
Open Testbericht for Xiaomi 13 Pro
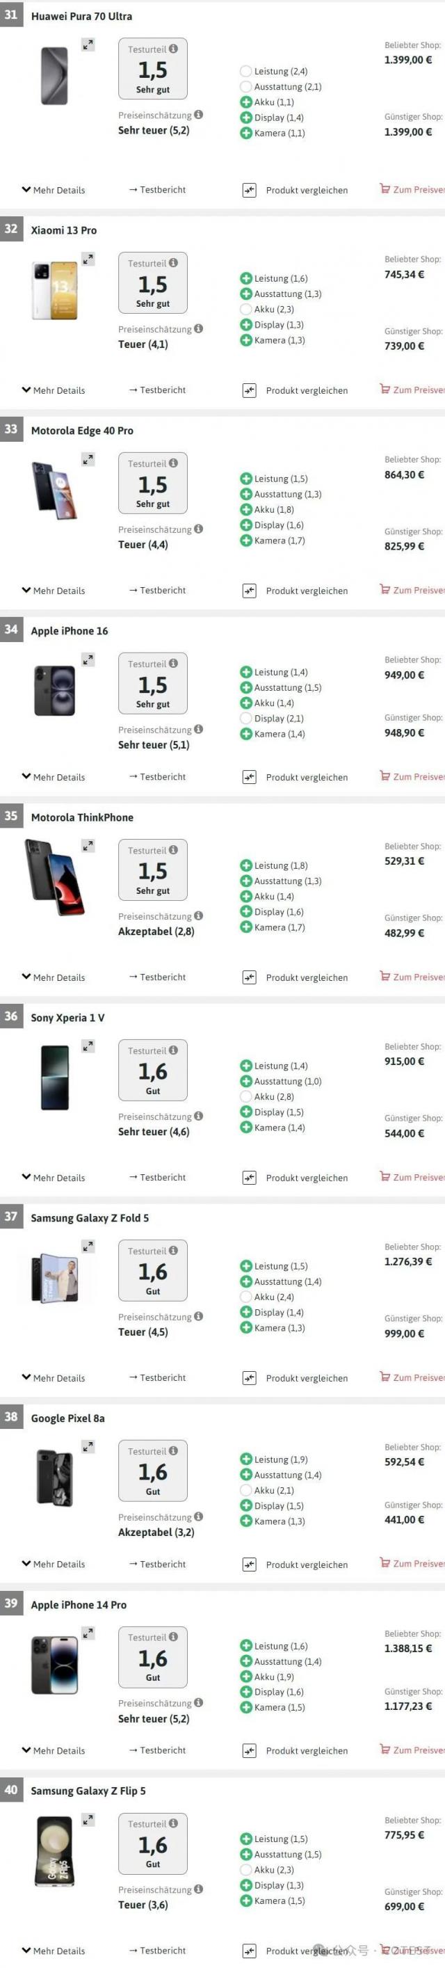coord(157,390)
